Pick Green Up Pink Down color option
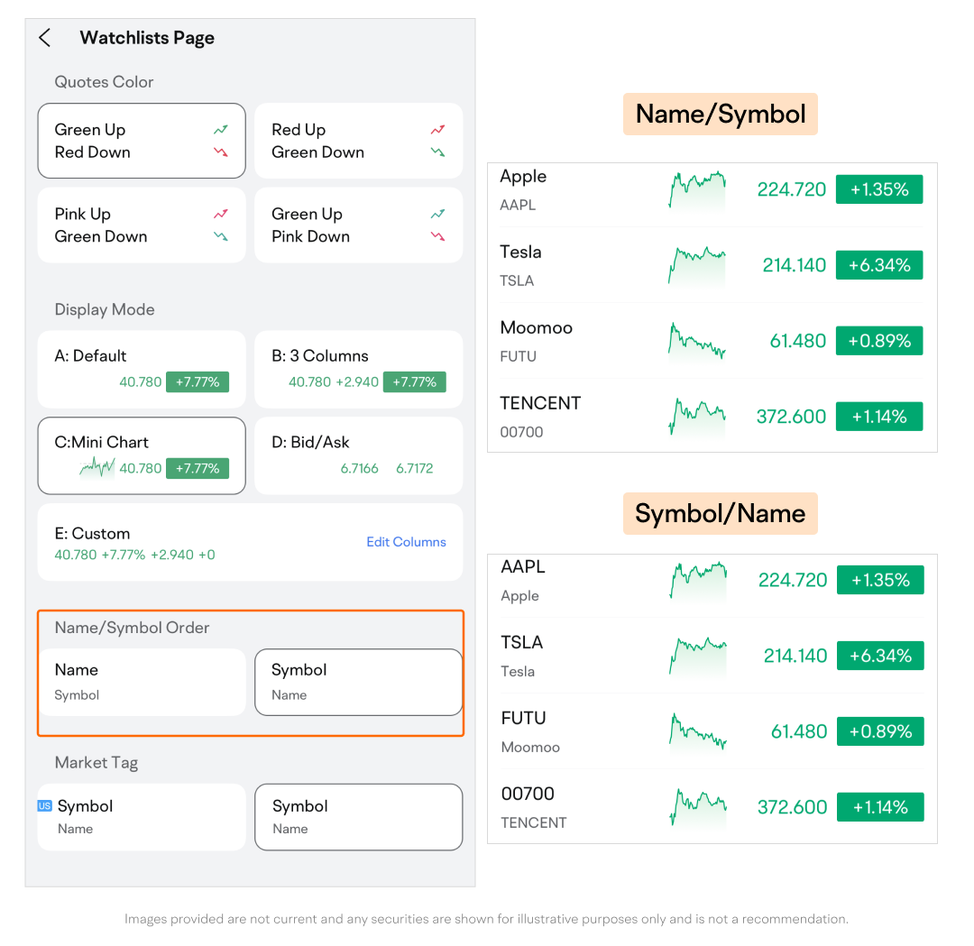This screenshot has width=974, height=946. point(358,225)
